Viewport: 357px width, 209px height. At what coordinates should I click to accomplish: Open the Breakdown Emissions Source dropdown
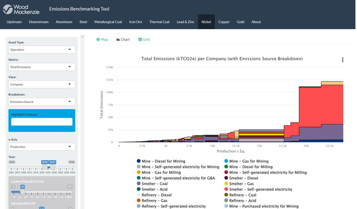42,102
